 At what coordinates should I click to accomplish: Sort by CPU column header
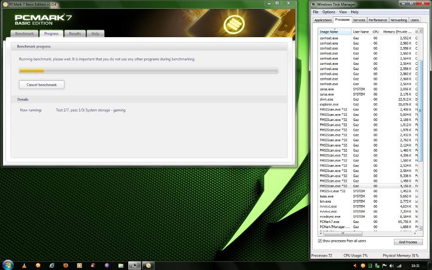coord(375,32)
